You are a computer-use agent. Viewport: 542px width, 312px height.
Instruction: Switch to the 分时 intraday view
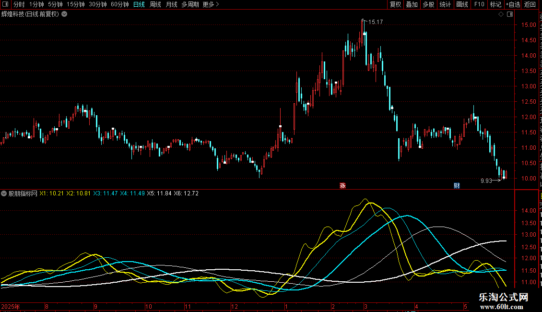19,4
